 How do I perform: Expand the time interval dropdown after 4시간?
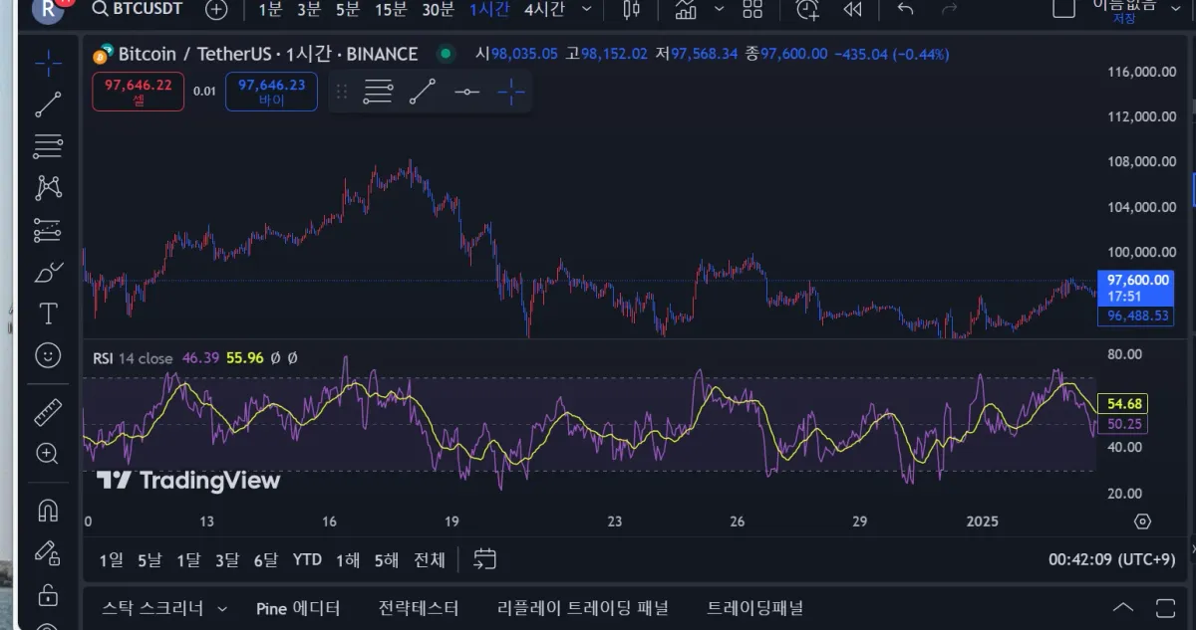(587, 10)
